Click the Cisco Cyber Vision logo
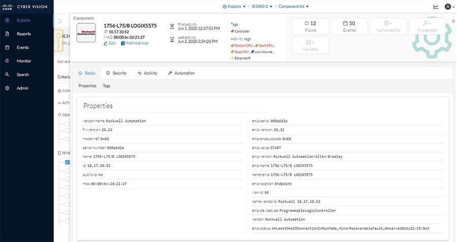Viewport: 457px width, 242px height. (25, 7)
